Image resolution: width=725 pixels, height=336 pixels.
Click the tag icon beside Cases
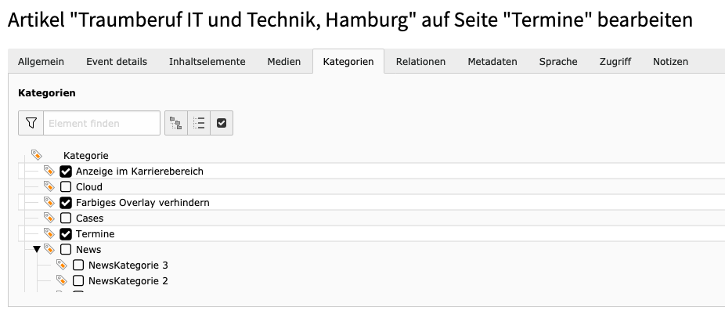click(49, 218)
